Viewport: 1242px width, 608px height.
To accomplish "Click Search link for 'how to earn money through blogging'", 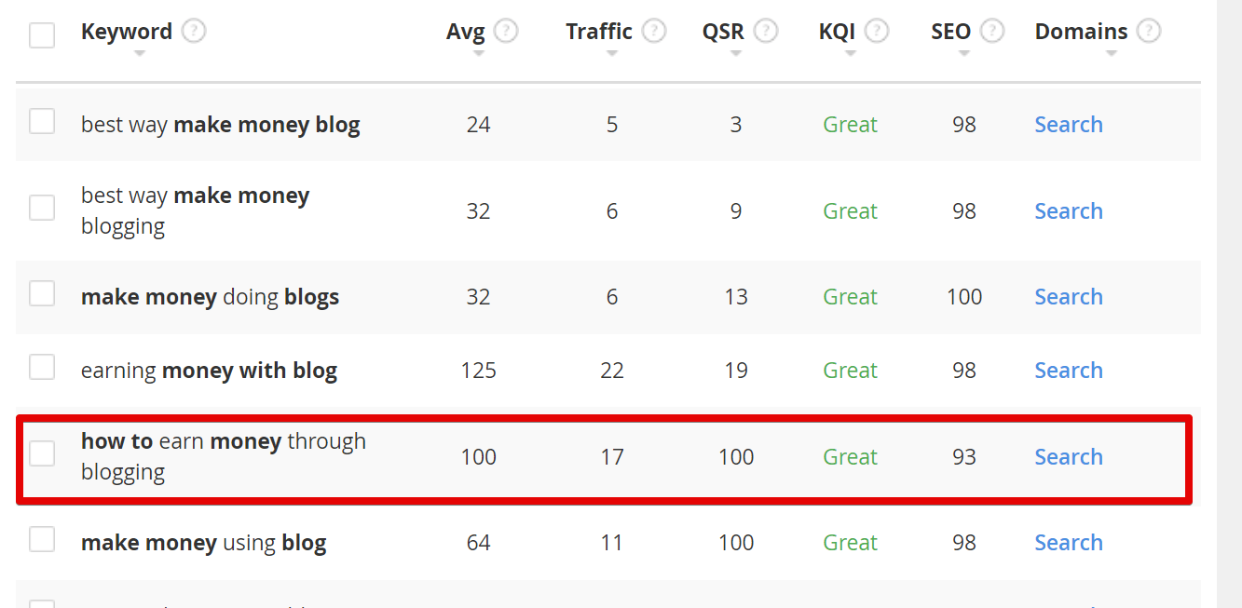I will [x=1069, y=457].
